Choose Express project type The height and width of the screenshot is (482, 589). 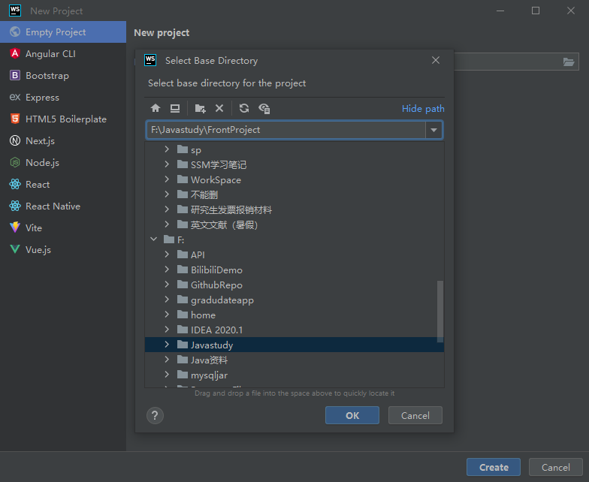pos(63,98)
